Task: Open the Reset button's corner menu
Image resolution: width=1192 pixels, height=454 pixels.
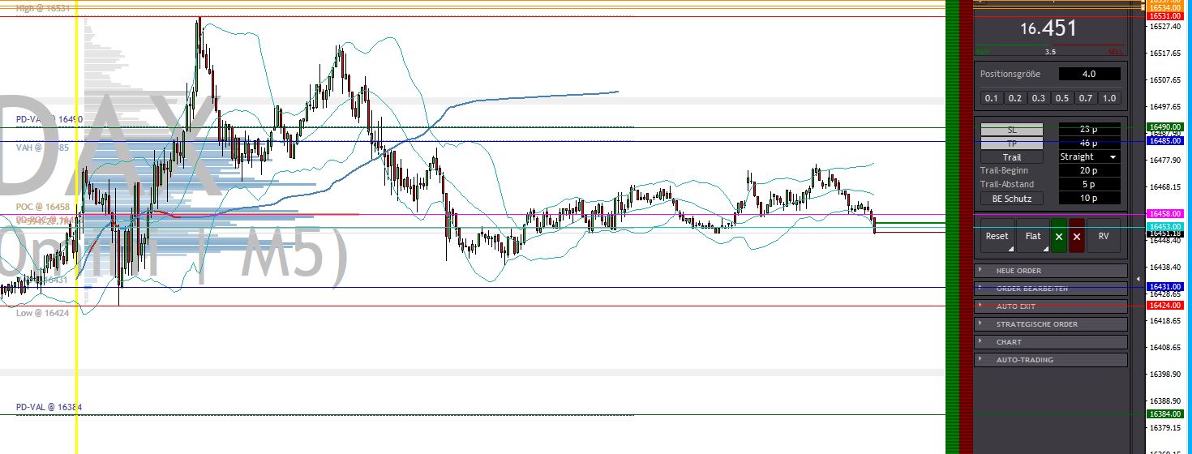Action: pos(1011,250)
